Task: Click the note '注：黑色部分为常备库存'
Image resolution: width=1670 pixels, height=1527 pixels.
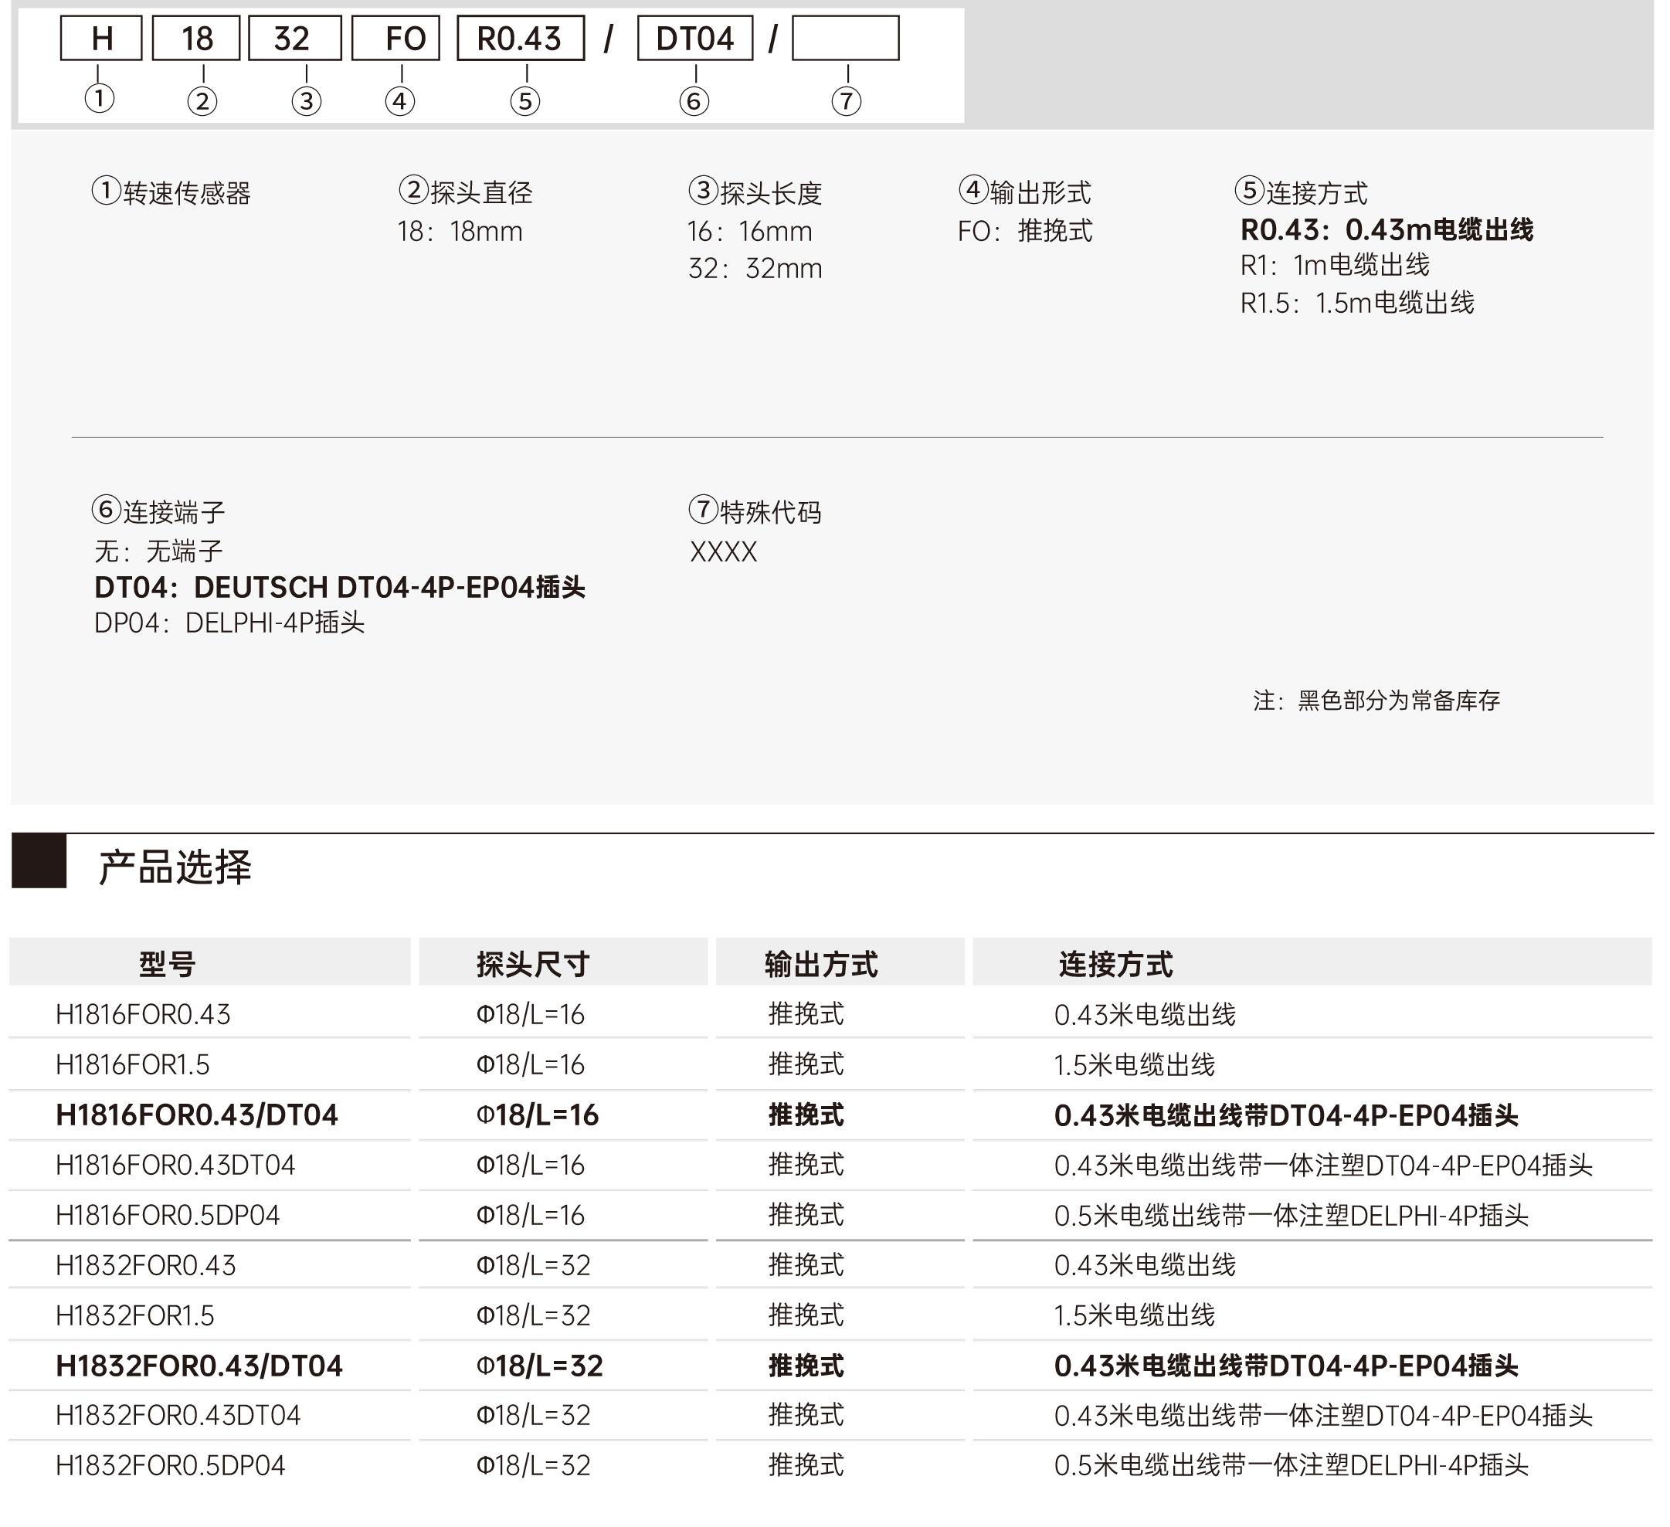Action: [x=1376, y=701]
